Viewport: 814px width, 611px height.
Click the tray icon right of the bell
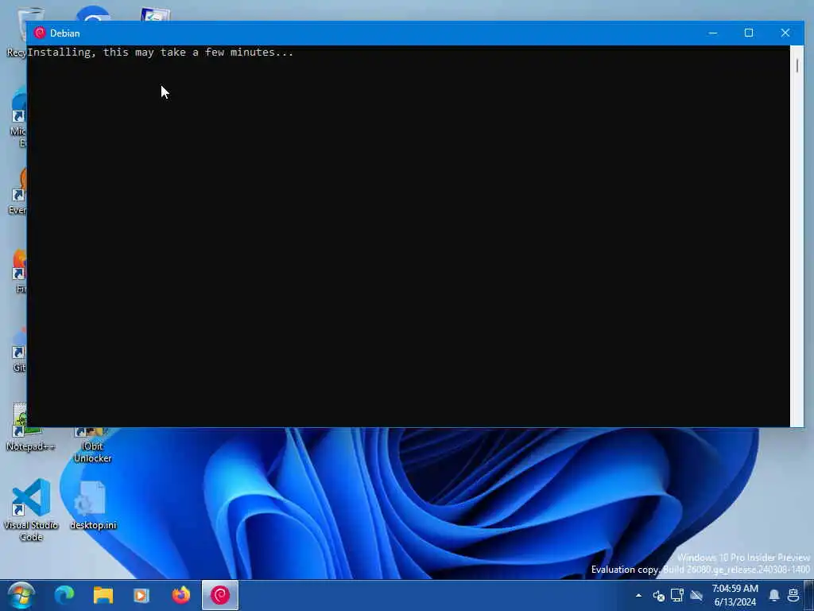pos(793,595)
